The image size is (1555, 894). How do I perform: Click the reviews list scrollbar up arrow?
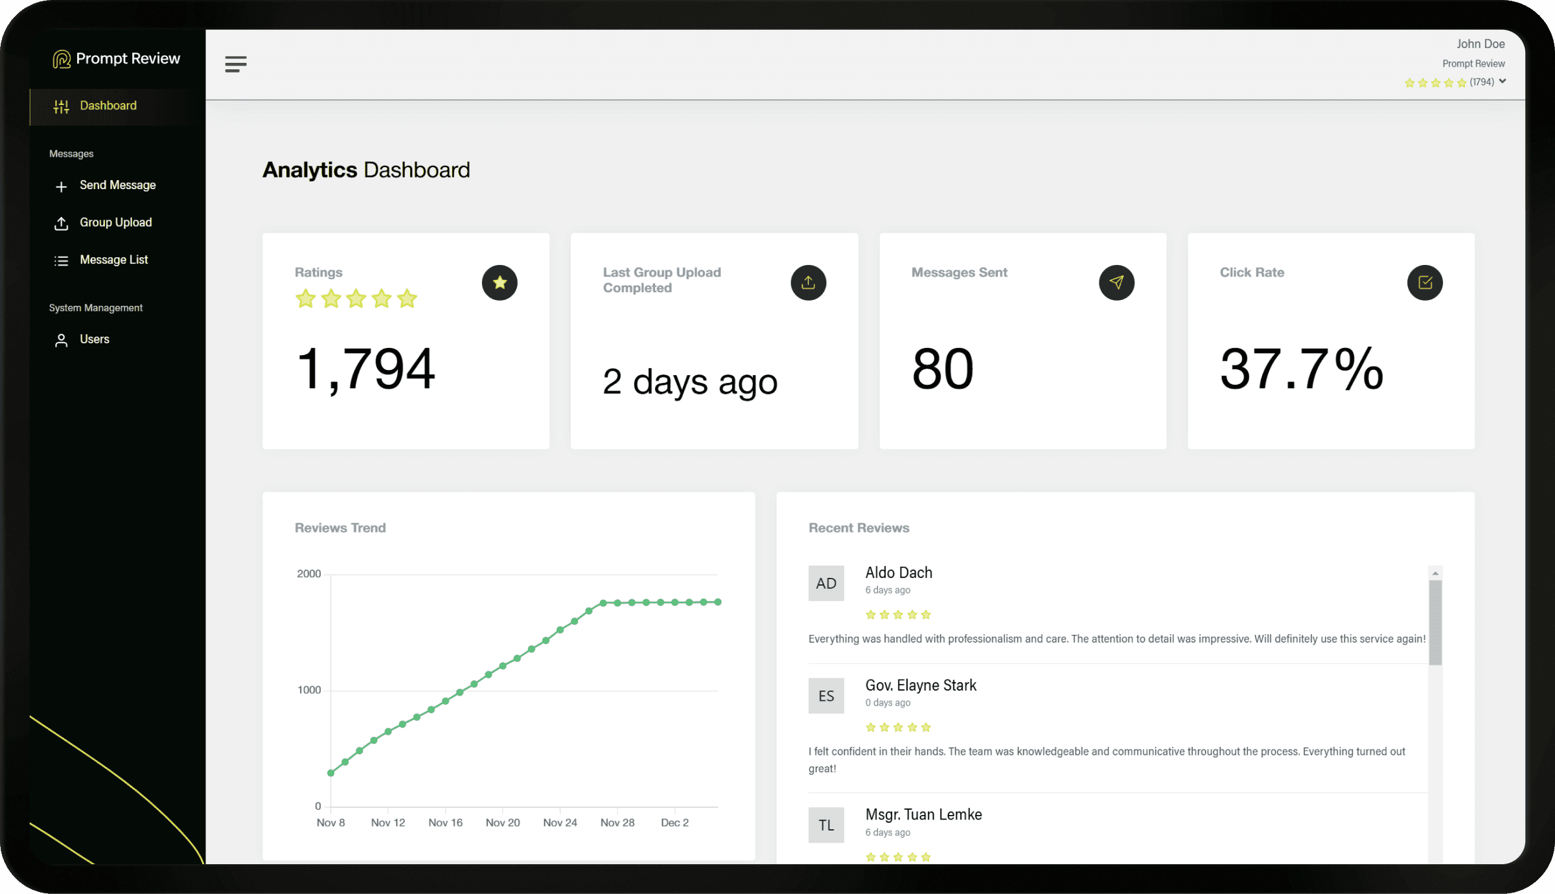tap(1435, 573)
